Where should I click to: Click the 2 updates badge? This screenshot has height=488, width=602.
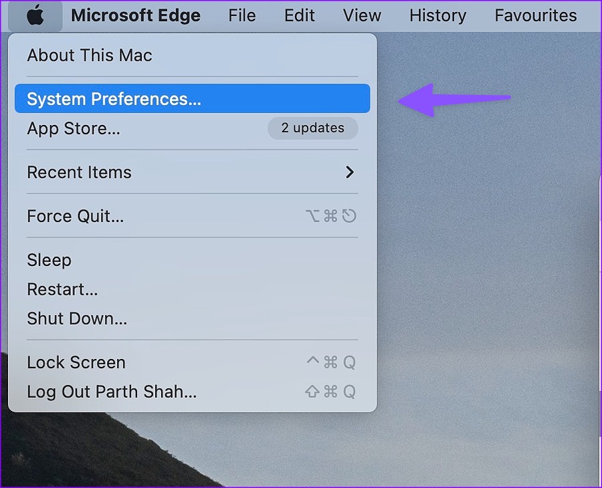(313, 128)
